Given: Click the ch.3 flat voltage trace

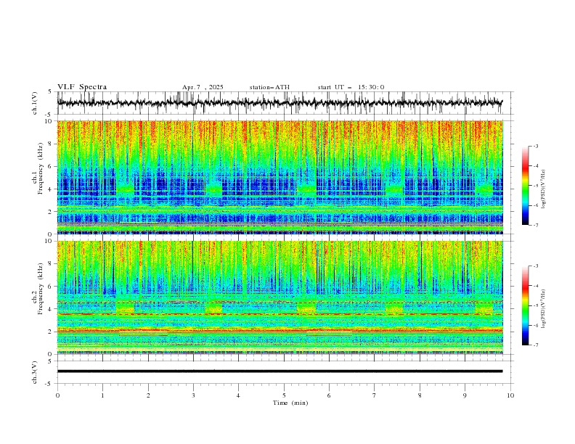Looking at the screenshot, I should pos(280,371).
